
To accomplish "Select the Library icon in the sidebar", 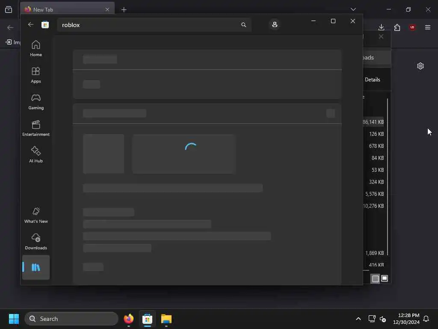I will [36, 267].
